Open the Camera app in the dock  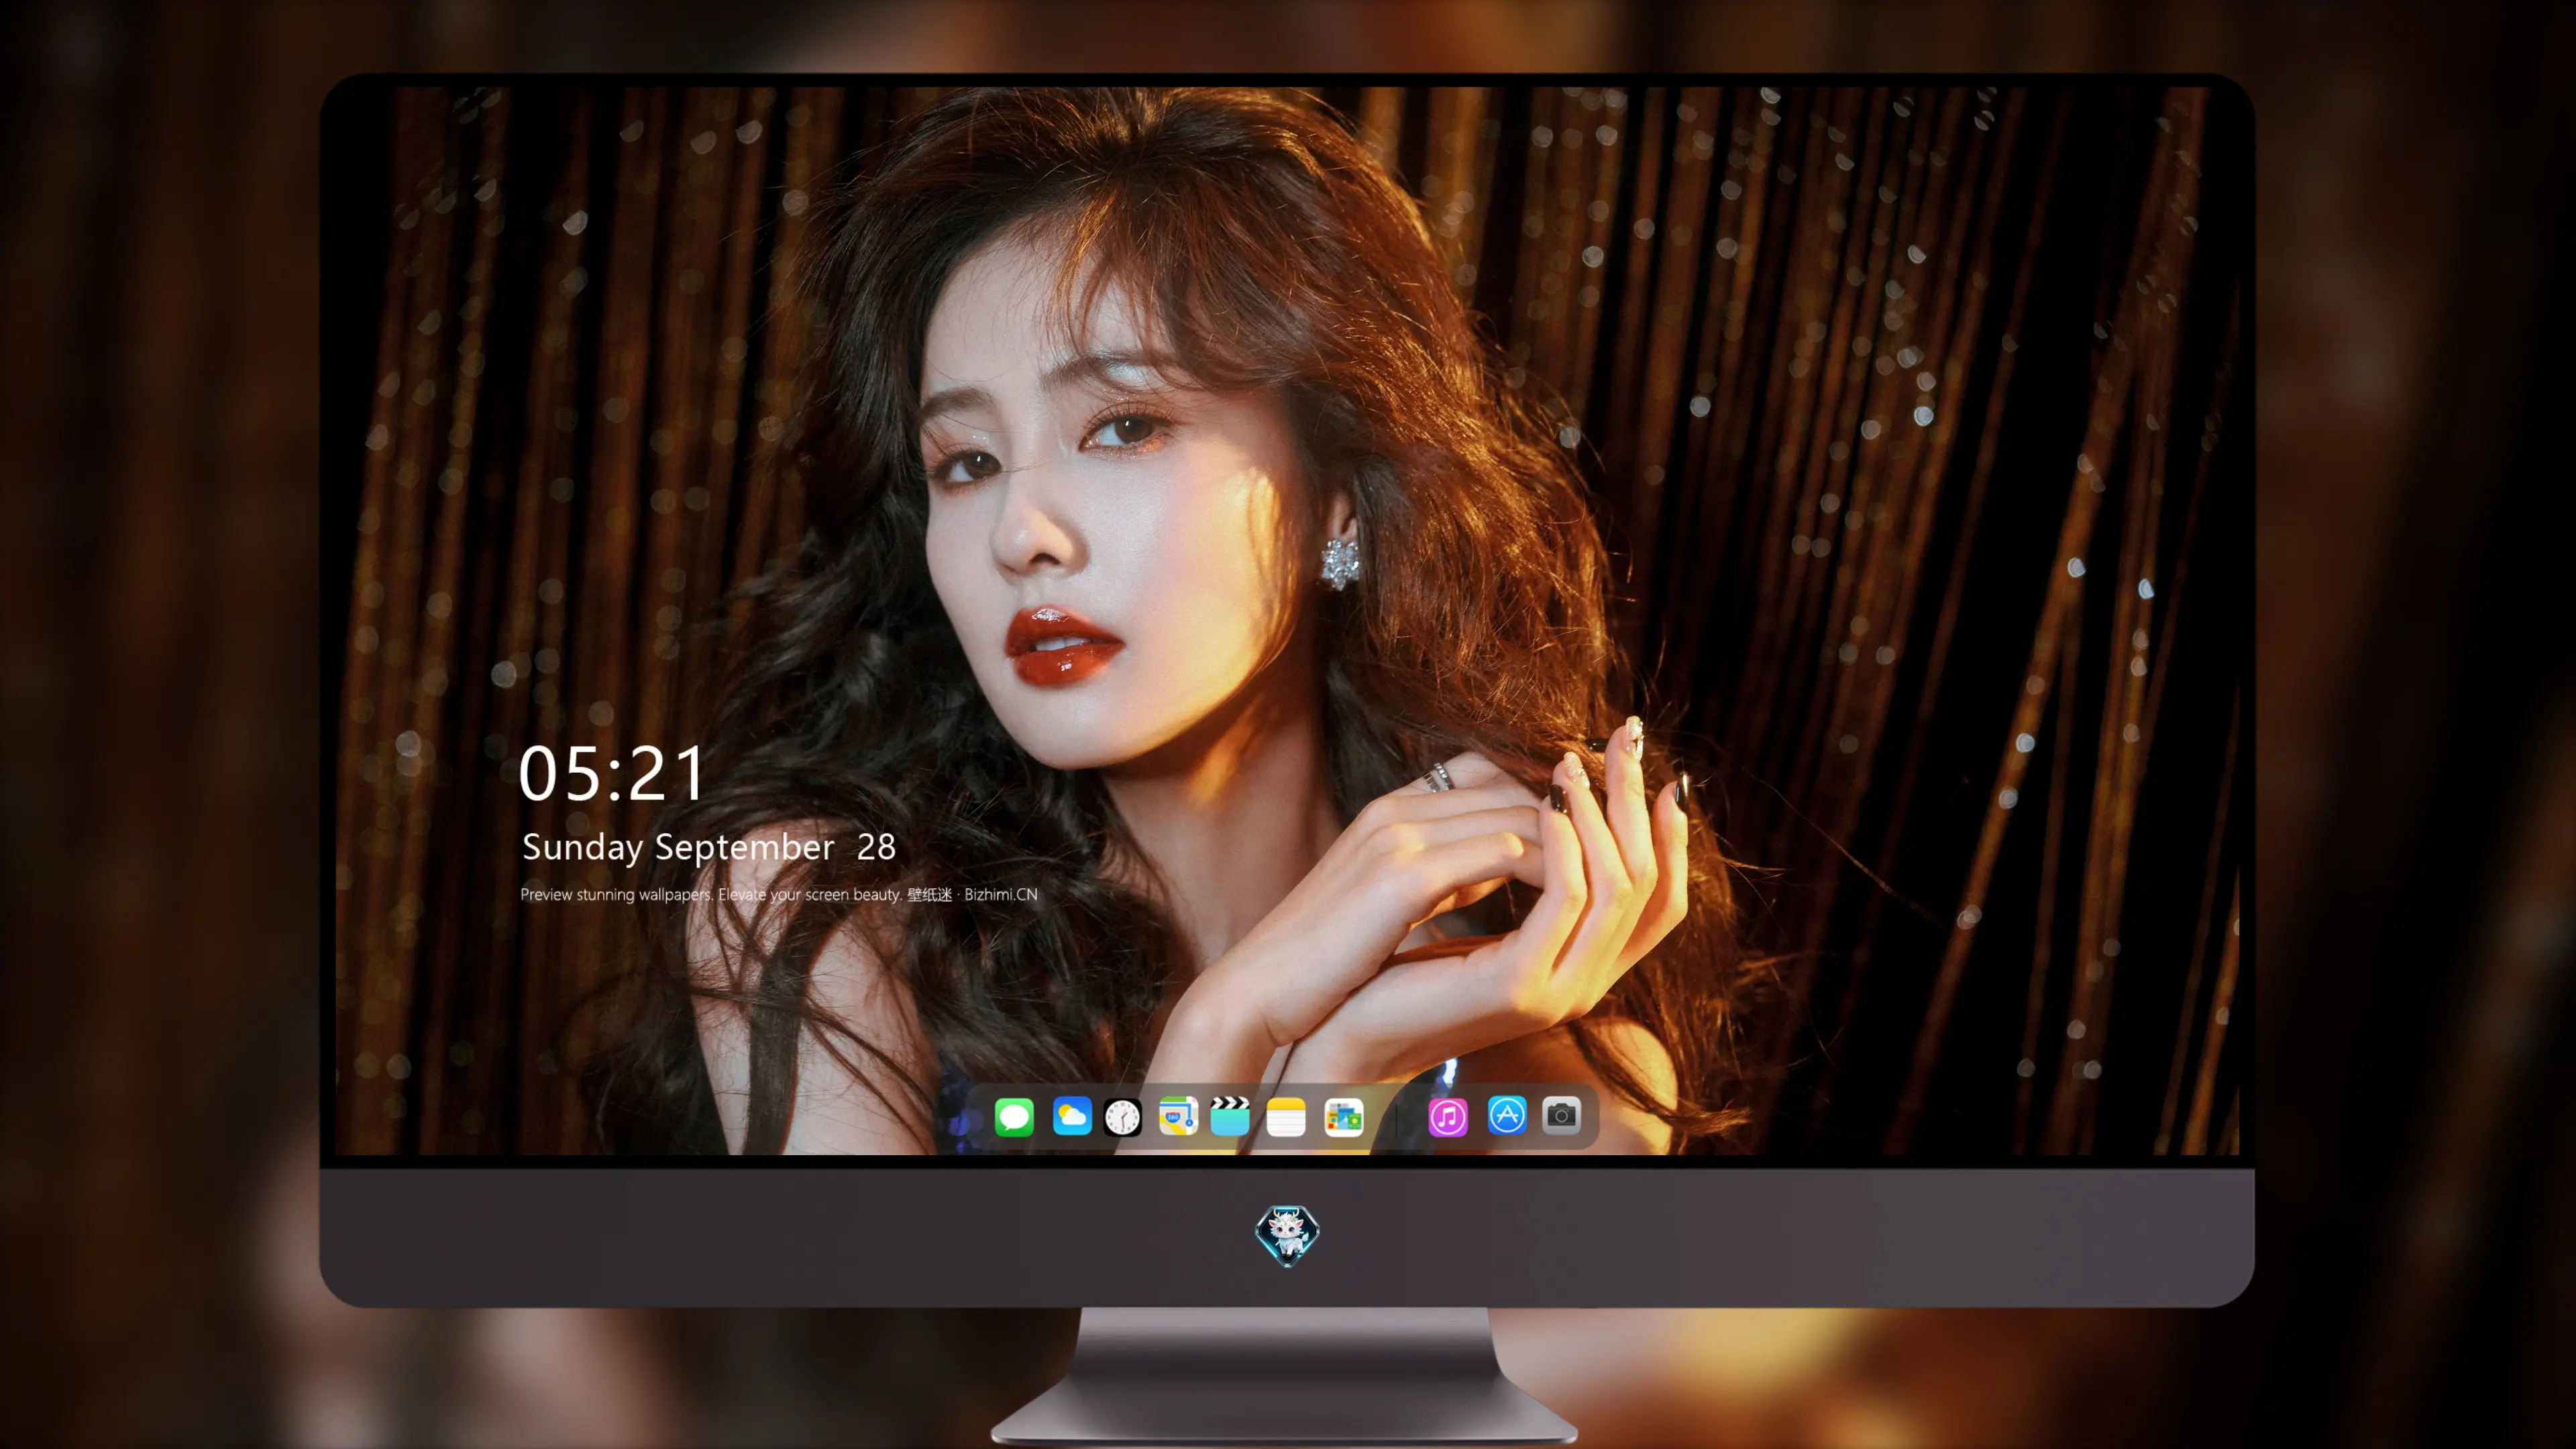click(x=1561, y=1115)
